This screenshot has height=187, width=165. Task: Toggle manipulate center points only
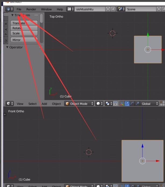(x=115, y=104)
